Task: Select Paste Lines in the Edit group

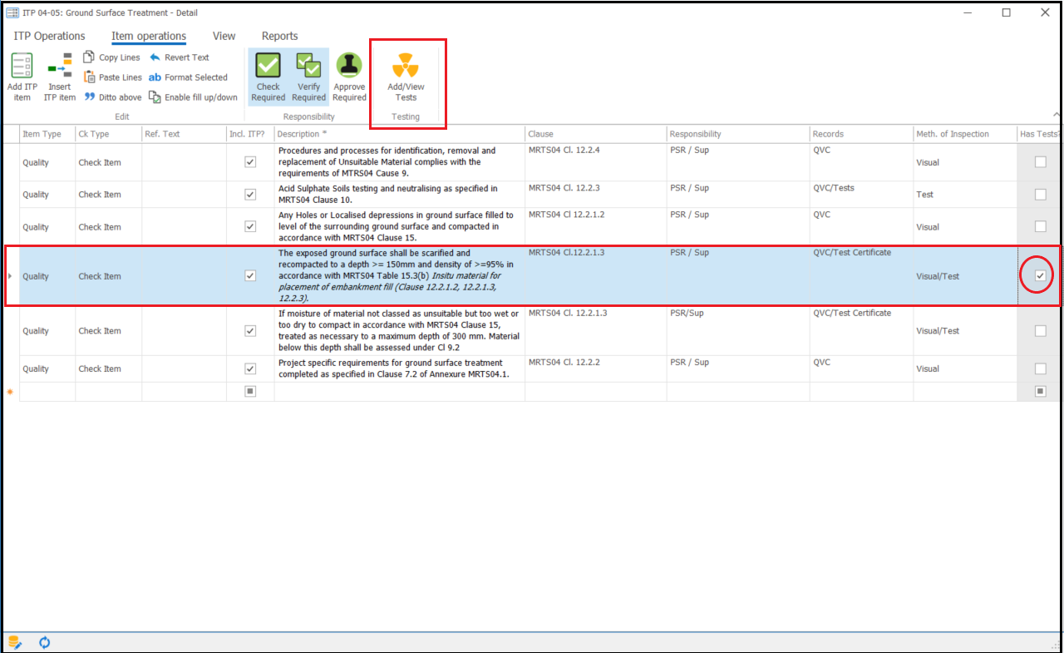Action: pos(112,77)
